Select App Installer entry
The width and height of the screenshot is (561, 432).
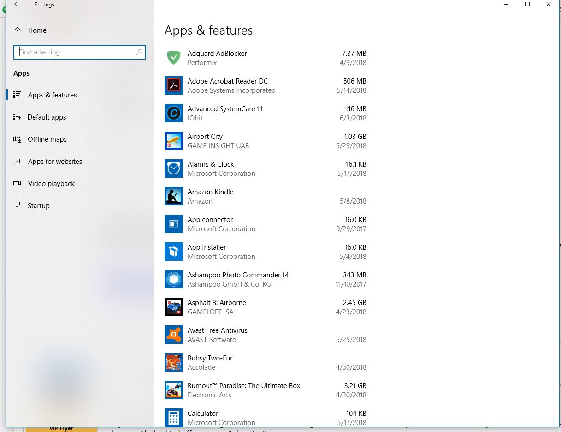[266, 252]
